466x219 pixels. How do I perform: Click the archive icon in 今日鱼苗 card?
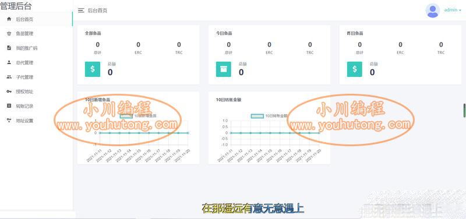(224, 69)
